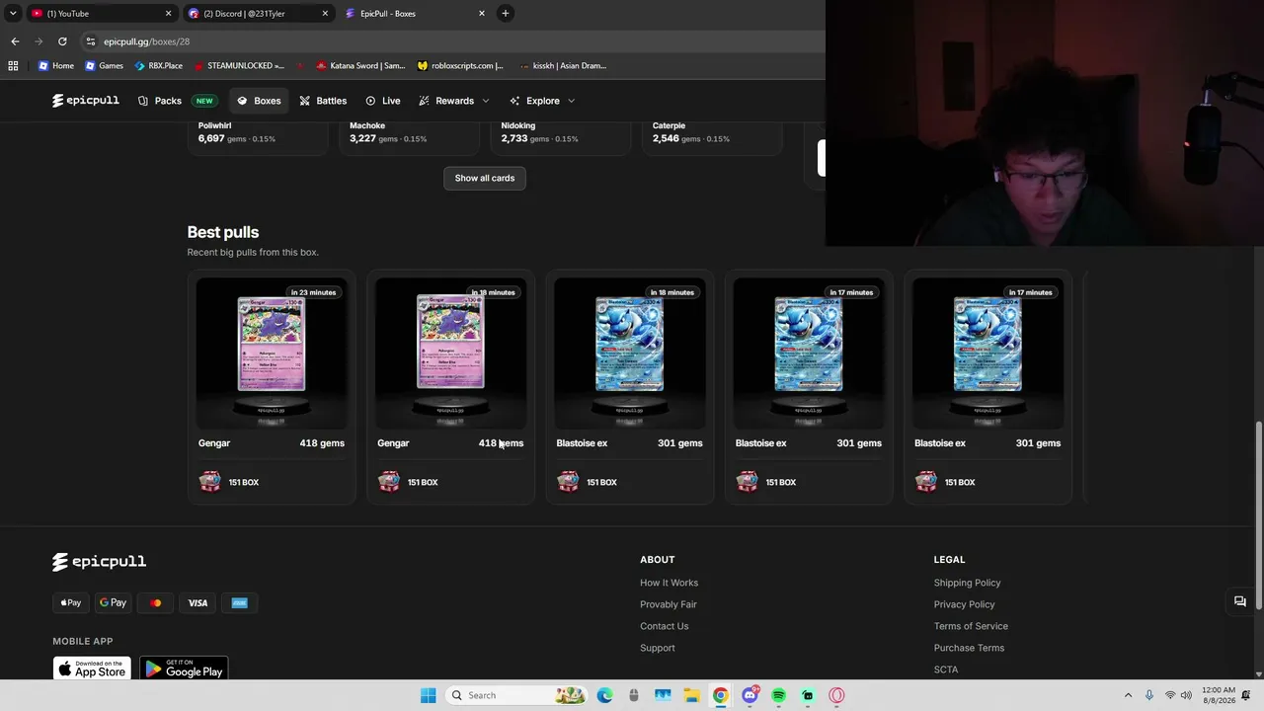This screenshot has height=711, width=1264.
Task: Open the Katana Sword bookmark
Action: coord(360,66)
